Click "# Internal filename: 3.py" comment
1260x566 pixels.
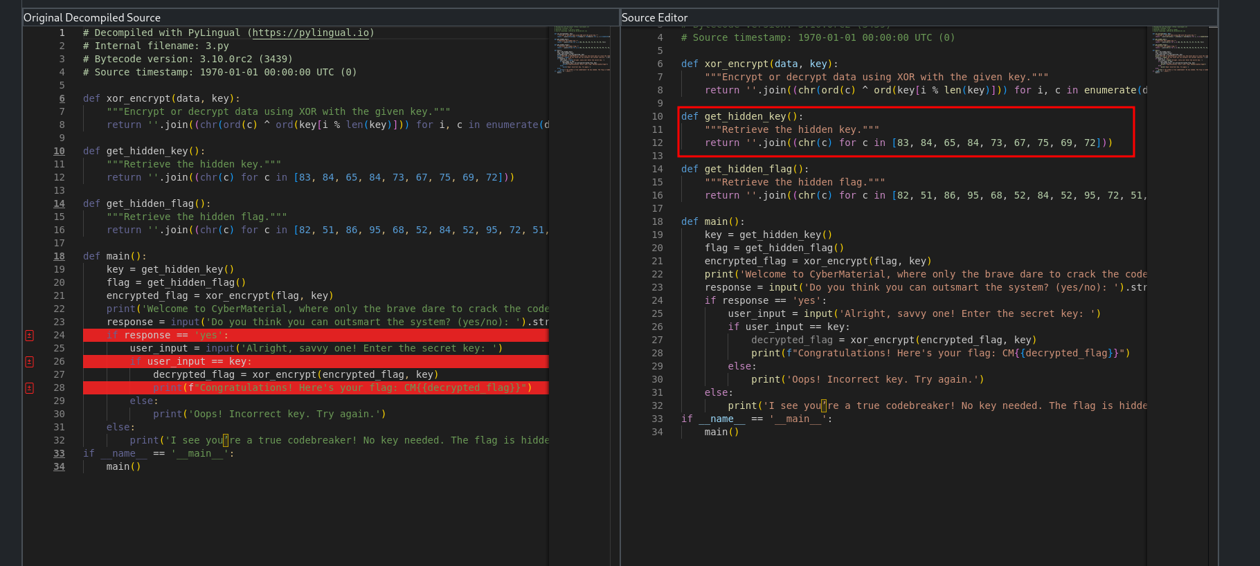coord(156,46)
